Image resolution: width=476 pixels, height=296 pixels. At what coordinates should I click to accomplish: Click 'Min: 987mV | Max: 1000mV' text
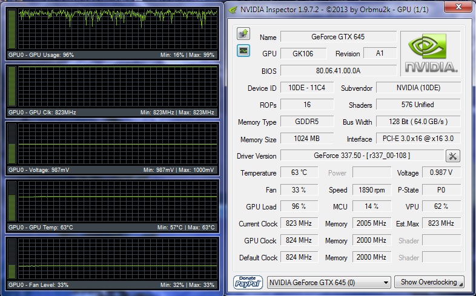point(179,170)
